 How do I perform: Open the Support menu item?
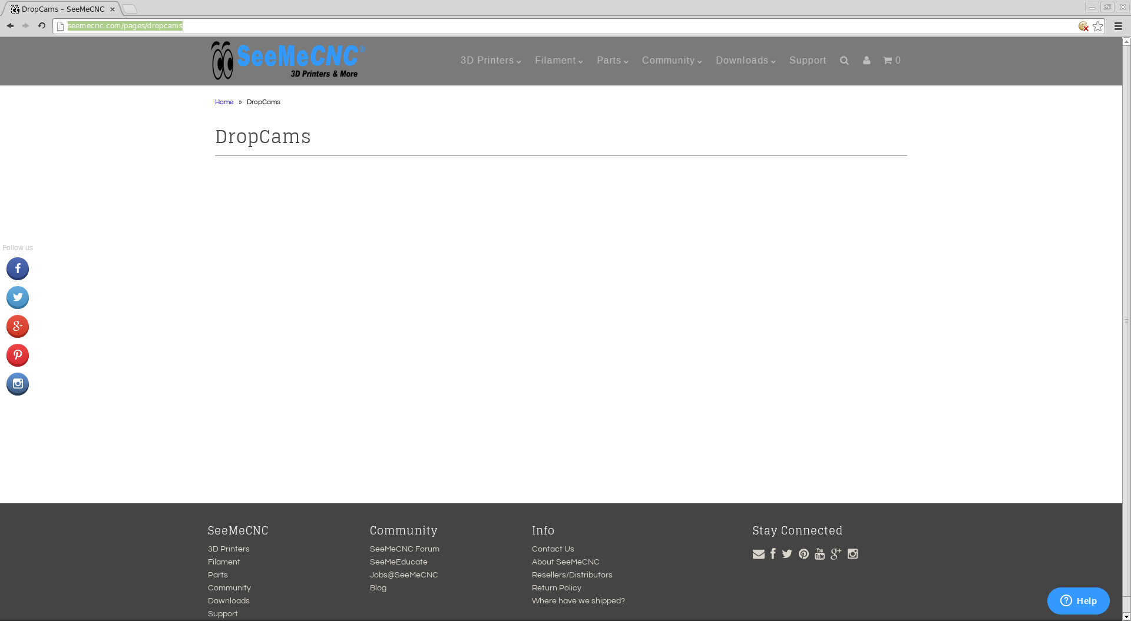tap(807, 61)
